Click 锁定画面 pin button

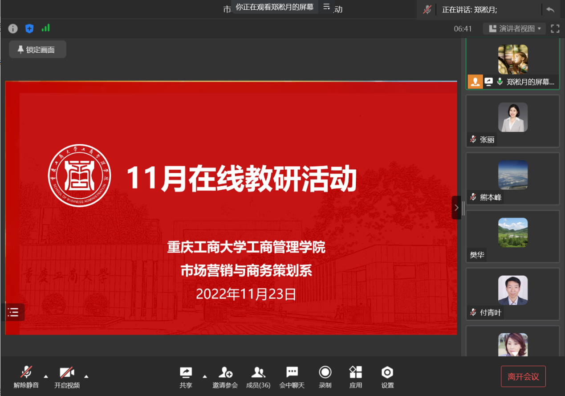[37, 49]
